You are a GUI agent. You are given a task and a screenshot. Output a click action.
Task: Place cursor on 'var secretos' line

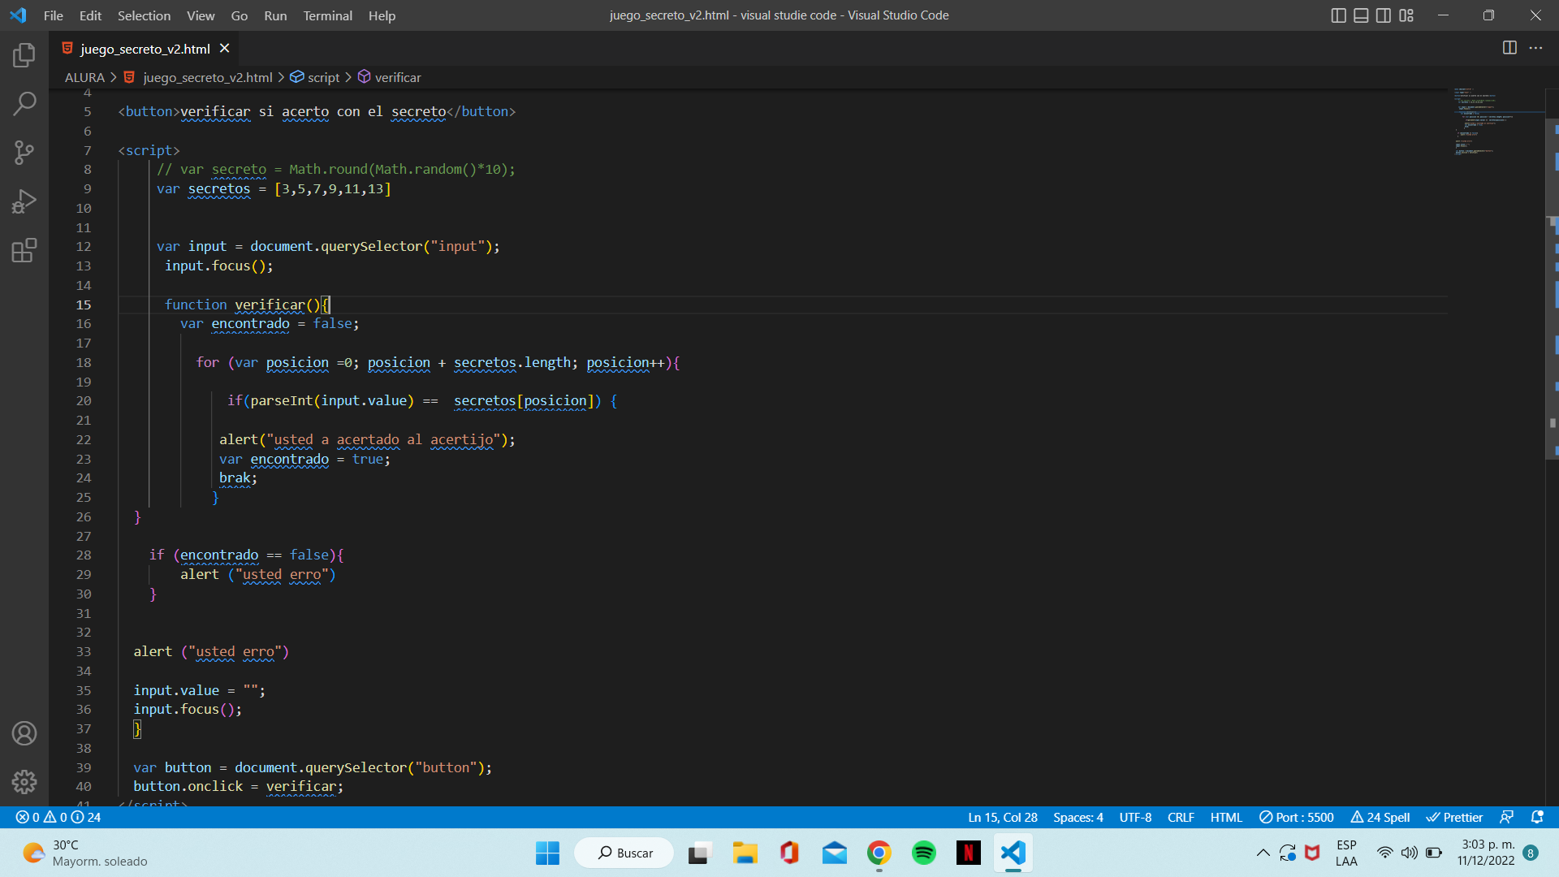point(274,188)
